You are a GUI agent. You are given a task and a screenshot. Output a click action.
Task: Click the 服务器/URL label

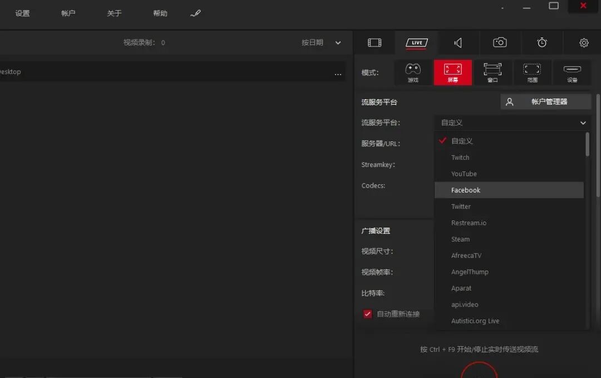pos(381,144)
